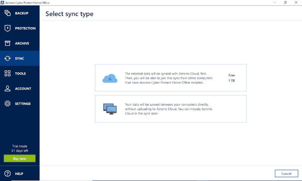Screen dimensions: 302x181
Task: Click the Trial mode 31 days left text
Action: pos(20,148)
